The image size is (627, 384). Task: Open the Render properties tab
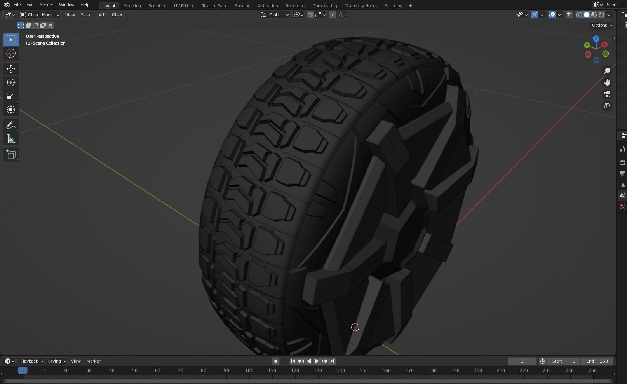[x=623, y=162]
